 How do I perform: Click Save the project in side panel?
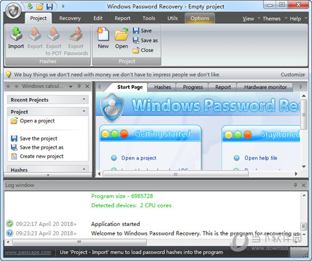click(34, 139)
